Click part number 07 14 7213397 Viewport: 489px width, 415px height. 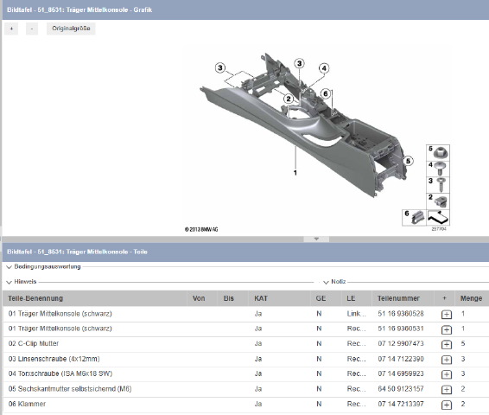point(401,404)
